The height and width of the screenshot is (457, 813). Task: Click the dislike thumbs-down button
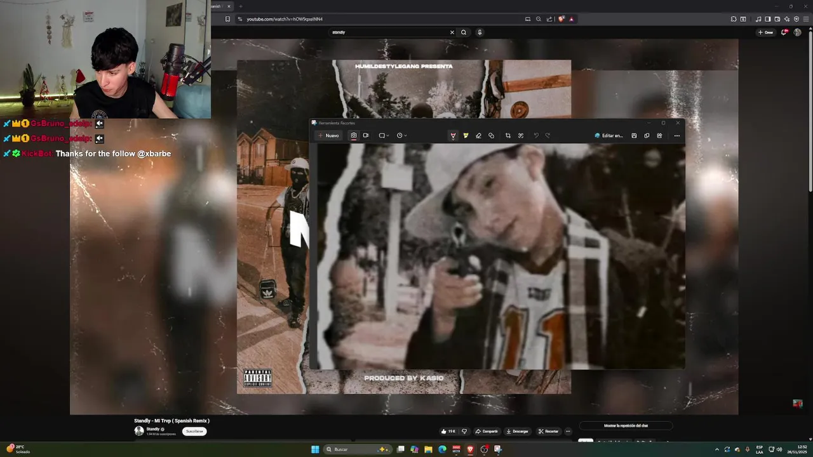pyautogui.click(x=464, y=431)
